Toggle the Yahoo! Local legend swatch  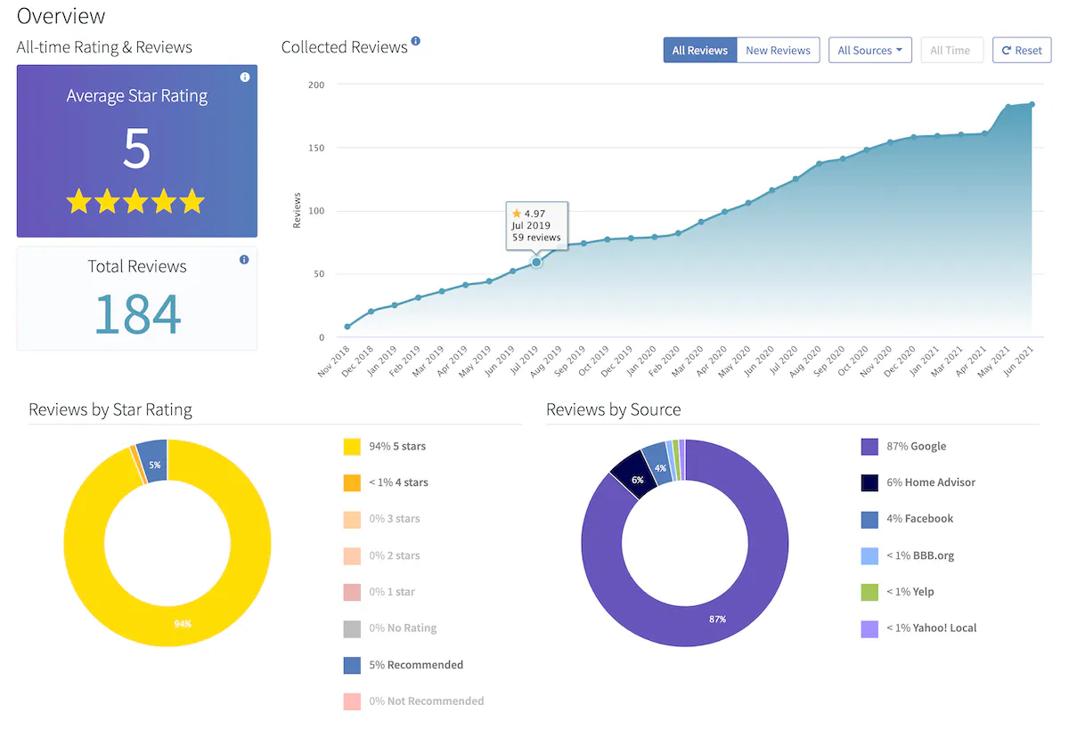click(x=870, y=628)
